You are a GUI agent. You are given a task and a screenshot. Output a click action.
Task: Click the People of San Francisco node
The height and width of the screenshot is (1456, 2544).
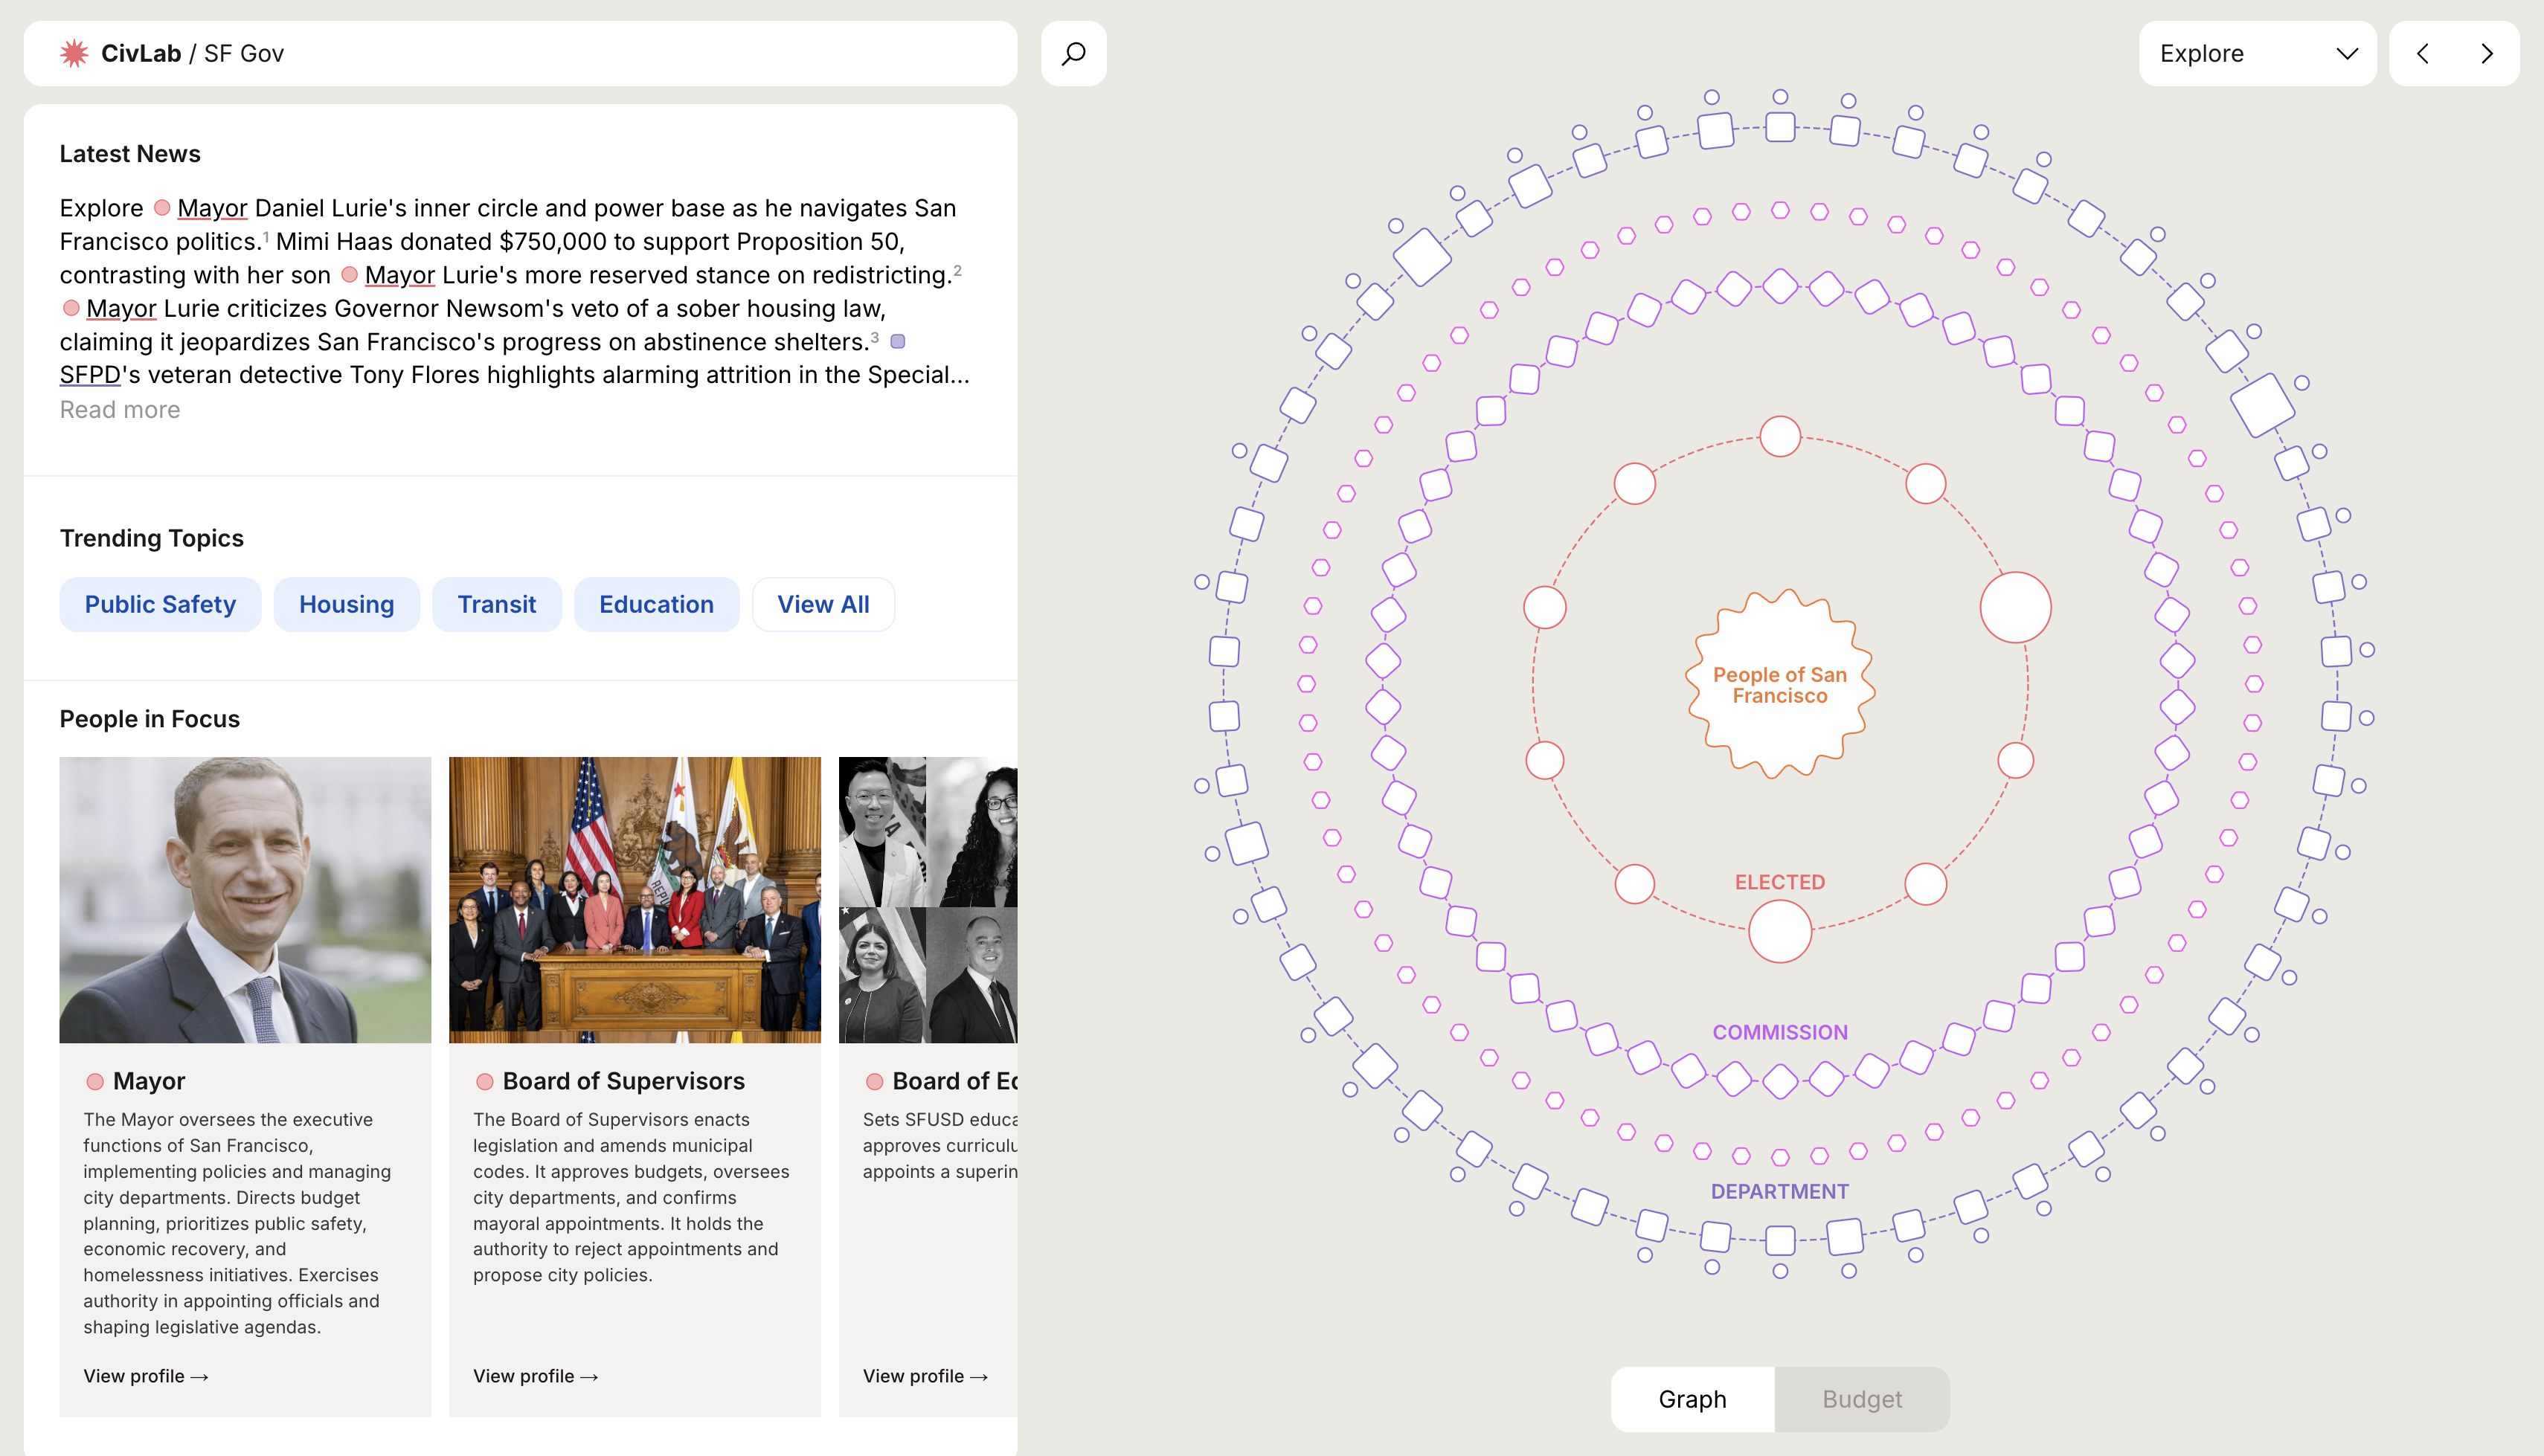pyautogui.click(x=1779, y=685)
